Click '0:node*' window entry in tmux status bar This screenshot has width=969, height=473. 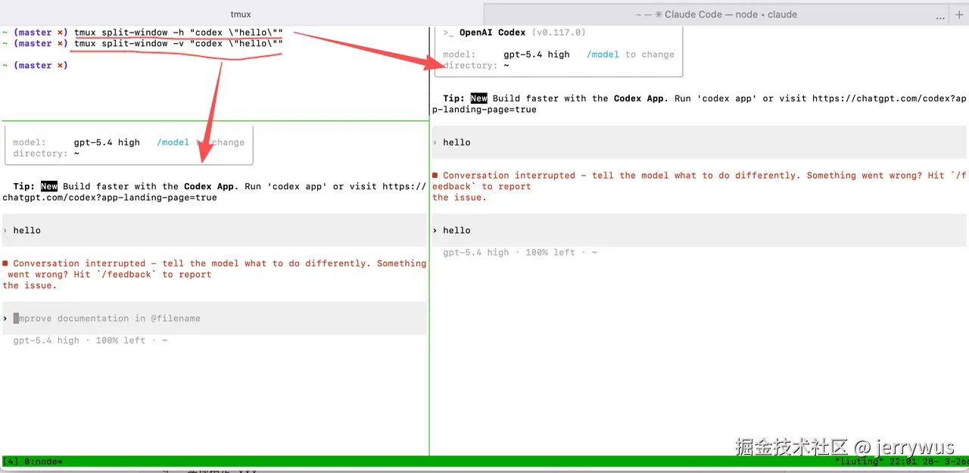(44, 462)
